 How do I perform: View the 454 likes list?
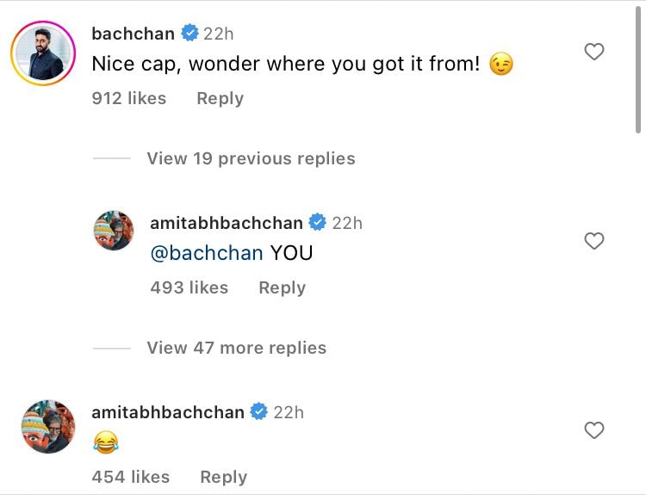tap(130, 477)
